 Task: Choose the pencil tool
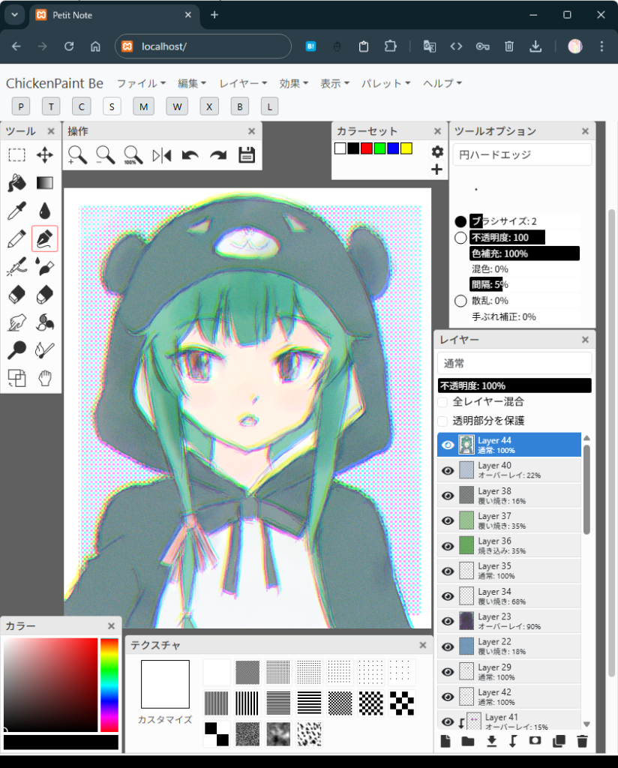(x=16, y=238)
